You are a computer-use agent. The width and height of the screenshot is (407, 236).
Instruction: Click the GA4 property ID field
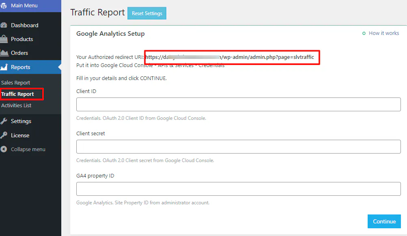click(x=238, y=189)
